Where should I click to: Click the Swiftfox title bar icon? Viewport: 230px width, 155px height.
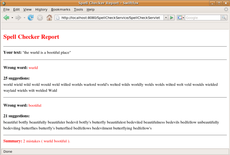click(x=4, y=3)
